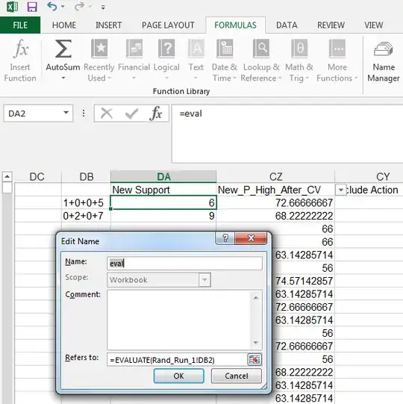The width and height of the screenshot is (403, 404).
Task: Click the Redo arrow icon
Action: [x=79, y=7]
